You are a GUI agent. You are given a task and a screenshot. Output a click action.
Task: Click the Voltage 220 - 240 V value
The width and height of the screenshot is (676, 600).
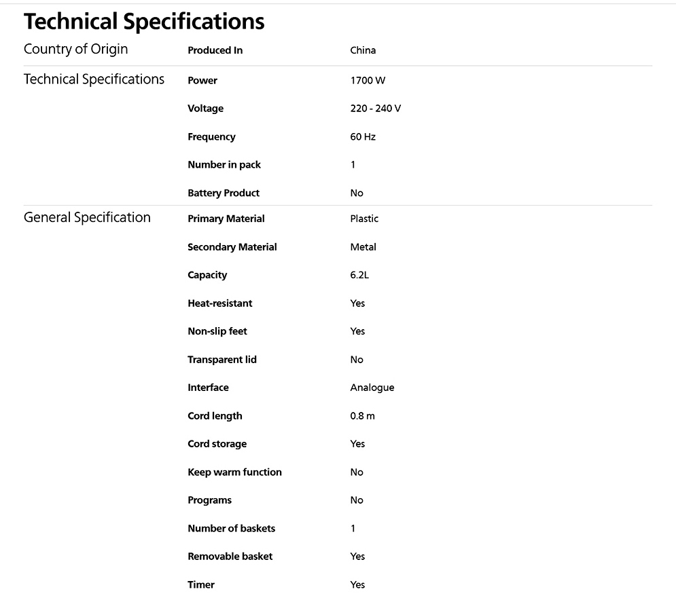pyautogui.click(x=376, y=109)
